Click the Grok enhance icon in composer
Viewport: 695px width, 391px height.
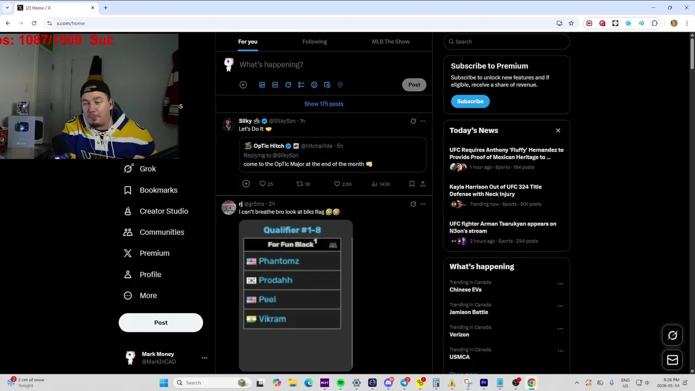(x=288, y=85)
